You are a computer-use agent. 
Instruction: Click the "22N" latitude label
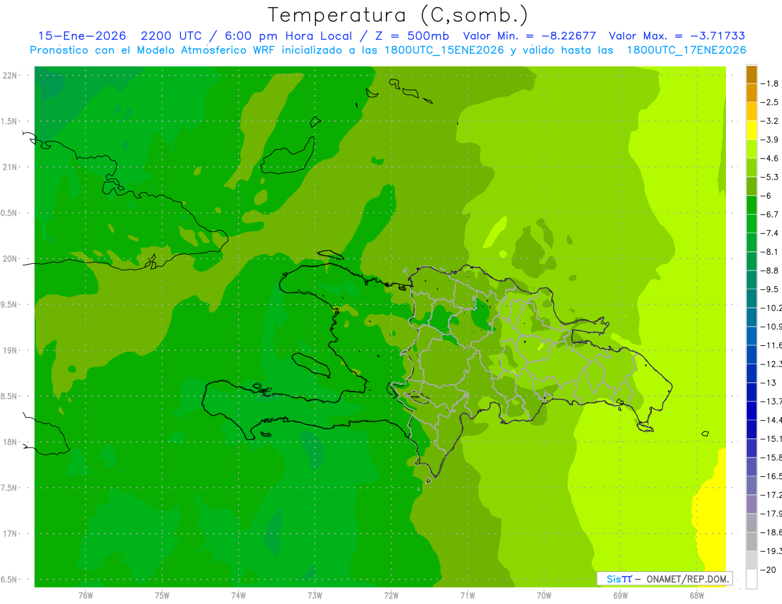pos(11,75)
